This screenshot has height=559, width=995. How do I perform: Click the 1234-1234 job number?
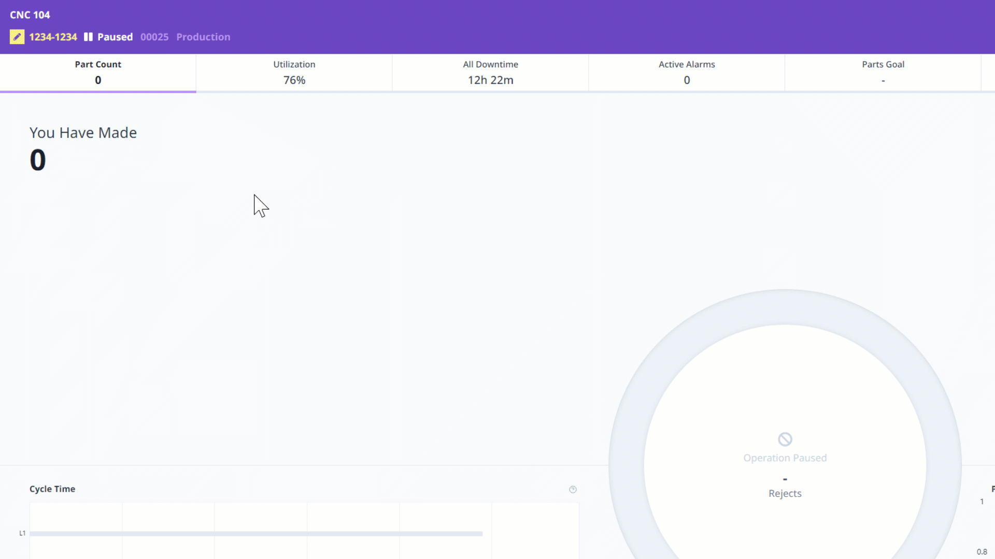[53, 37]
